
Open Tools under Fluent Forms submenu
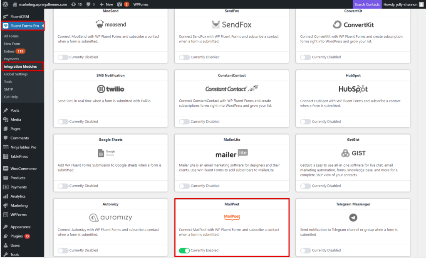pos(8,82)
